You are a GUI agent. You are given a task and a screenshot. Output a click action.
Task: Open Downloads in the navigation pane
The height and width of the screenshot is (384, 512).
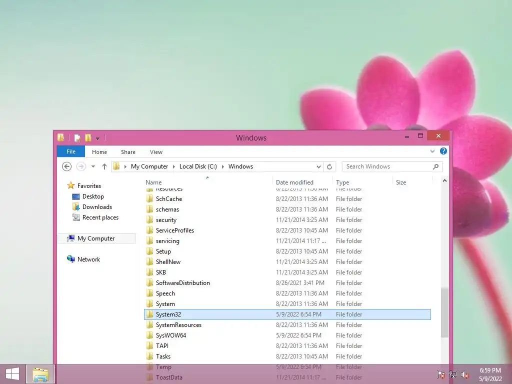pos(97,206)
